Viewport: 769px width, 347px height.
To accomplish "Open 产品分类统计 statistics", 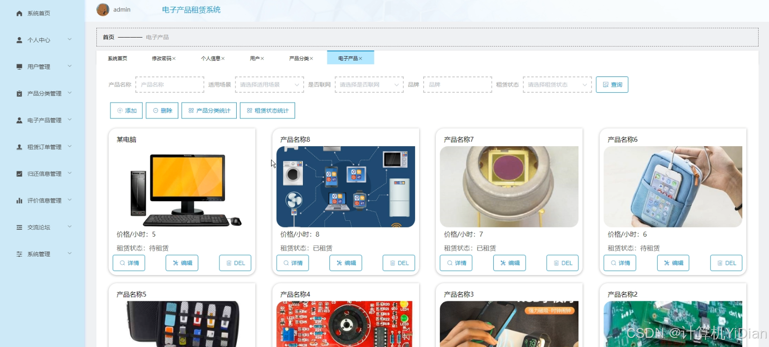I will (x=209, y=110).
